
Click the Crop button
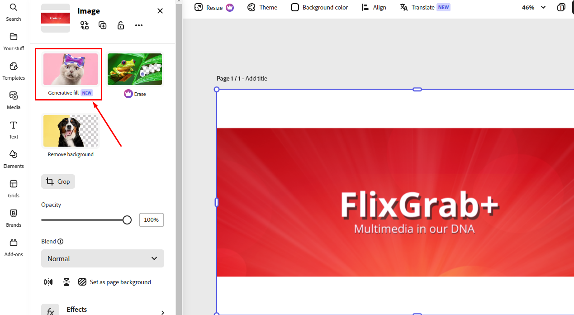click(x=58, y=181)
